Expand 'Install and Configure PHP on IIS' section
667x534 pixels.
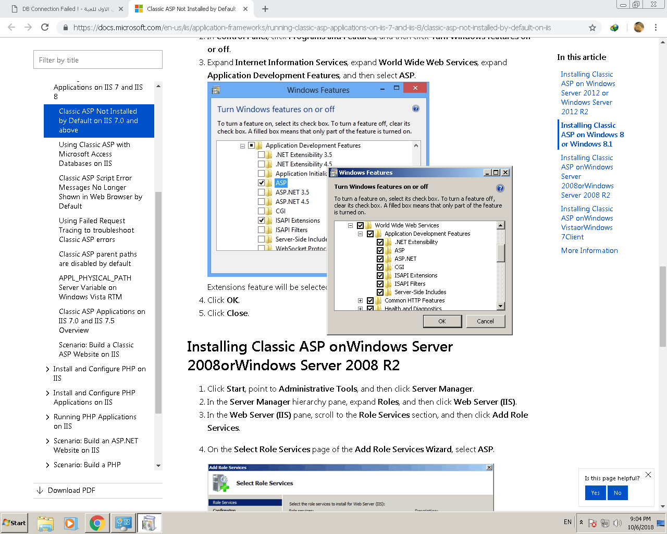click(x=47, y=369)
